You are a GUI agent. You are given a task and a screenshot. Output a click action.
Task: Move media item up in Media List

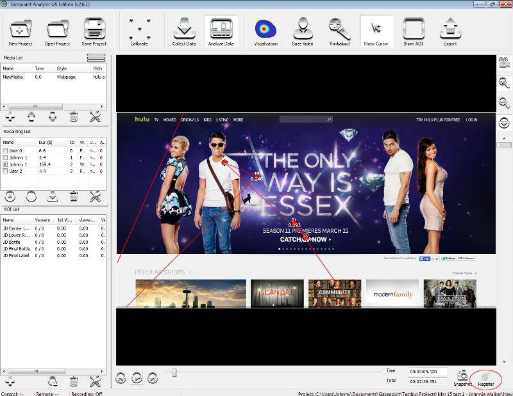[x=31, y=117]
